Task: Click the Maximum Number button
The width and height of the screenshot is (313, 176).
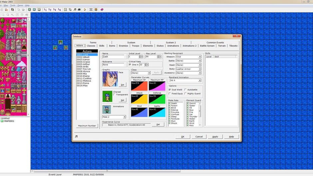Action: click(x=87, y=126)
